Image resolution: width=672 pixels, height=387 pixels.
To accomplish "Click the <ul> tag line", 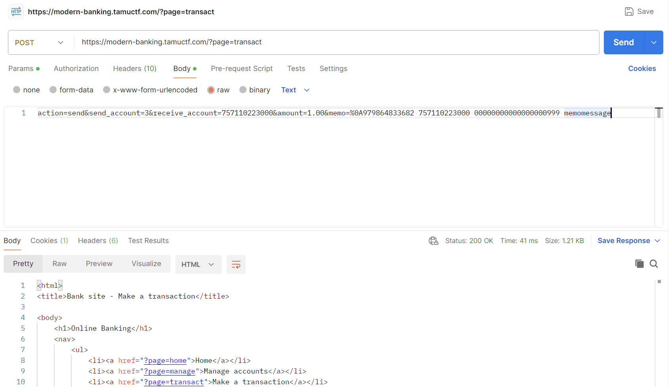I will [x=80, y=350].
